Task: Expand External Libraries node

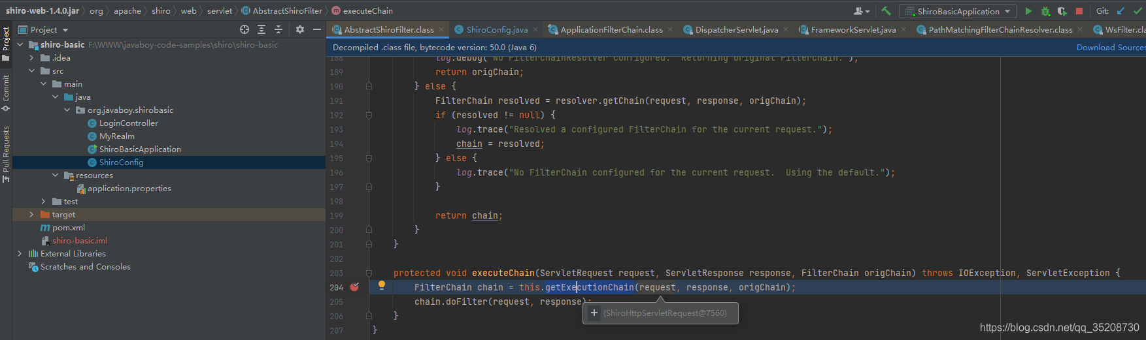Action: [x=20, y=253]
